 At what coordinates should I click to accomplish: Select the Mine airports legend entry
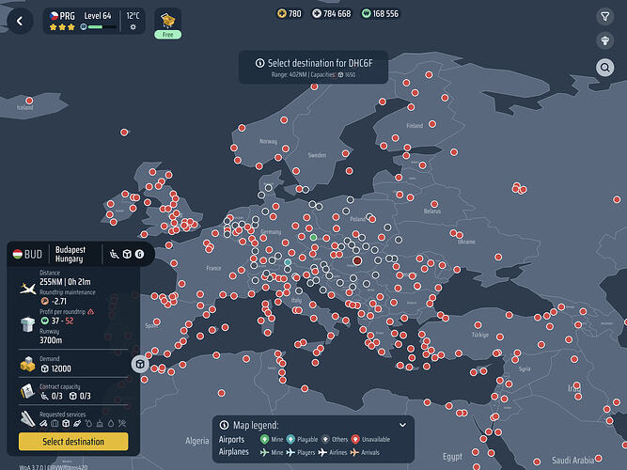pos(272,439)
